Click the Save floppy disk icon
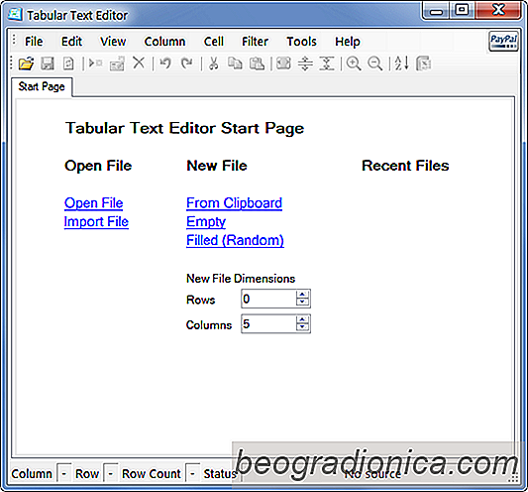The height and width of the screenshot is (492, 528). [x=48, y=63]
